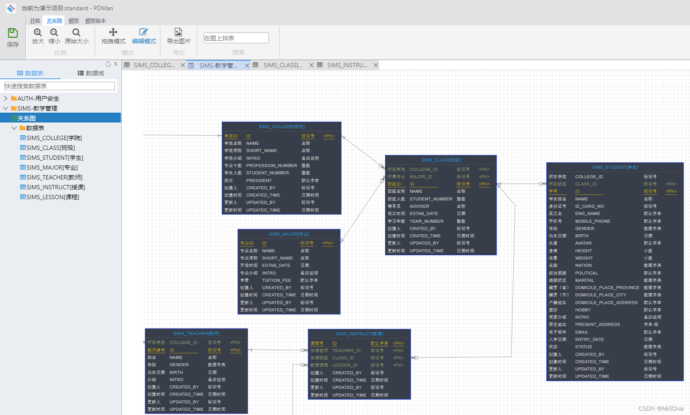Collapse sidebar with the K arrow icon
690x415 pixels.
coord(116,64)
